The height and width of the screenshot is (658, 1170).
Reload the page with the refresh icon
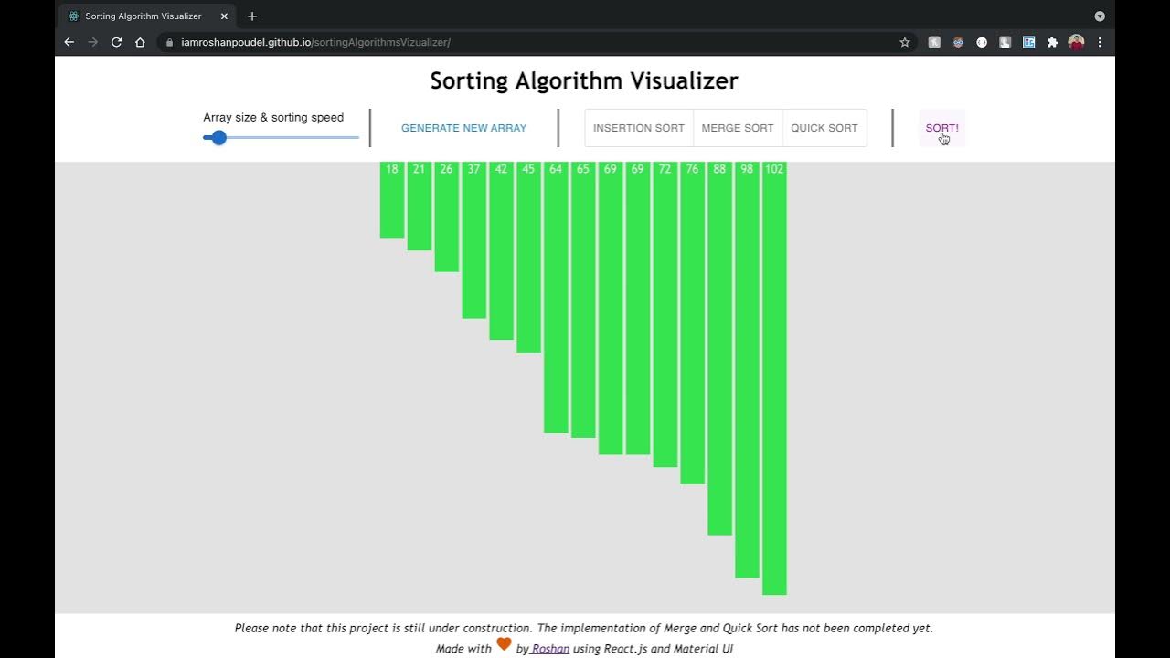click(116, 42)
